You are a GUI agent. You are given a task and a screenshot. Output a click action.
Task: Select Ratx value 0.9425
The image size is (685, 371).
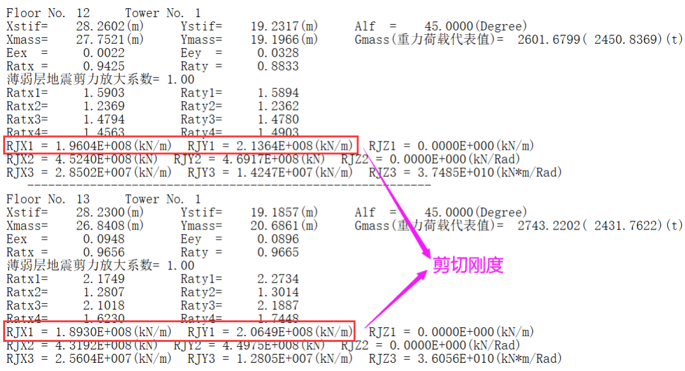(x=104, y=67)
